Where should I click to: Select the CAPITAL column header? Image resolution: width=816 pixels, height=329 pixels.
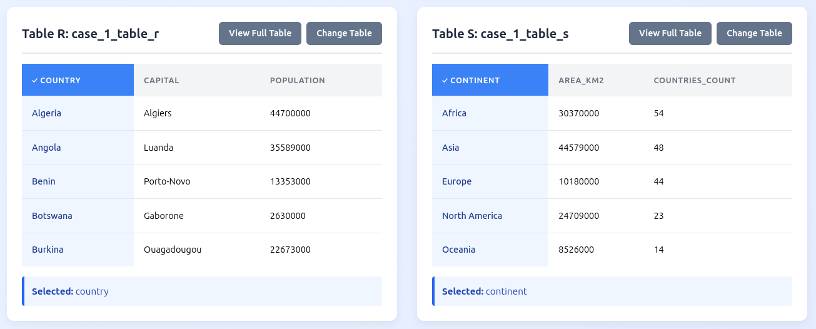[161, 80]
